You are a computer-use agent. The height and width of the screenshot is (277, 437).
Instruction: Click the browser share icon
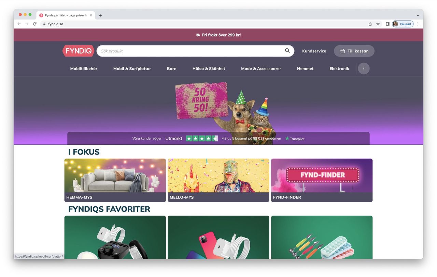370,24
